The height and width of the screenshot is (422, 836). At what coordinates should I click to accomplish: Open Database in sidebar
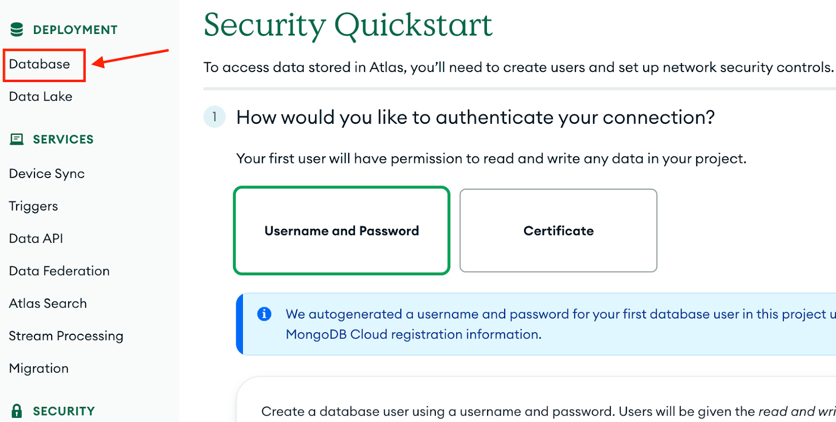40,64
